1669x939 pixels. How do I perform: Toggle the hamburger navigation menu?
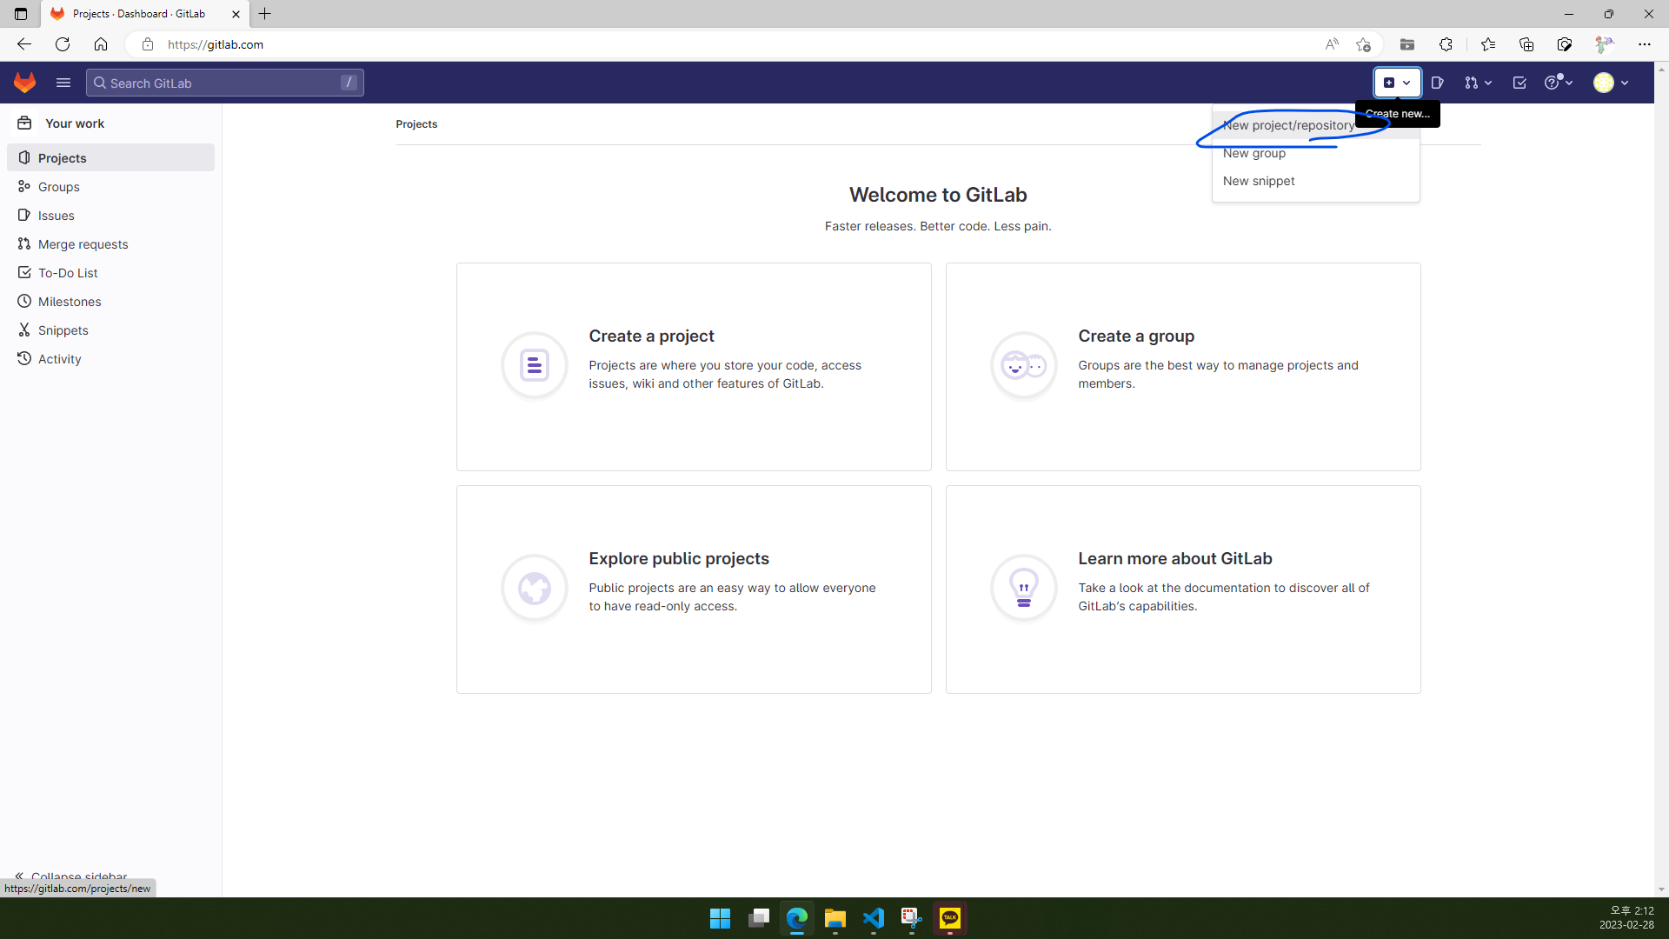63,83
